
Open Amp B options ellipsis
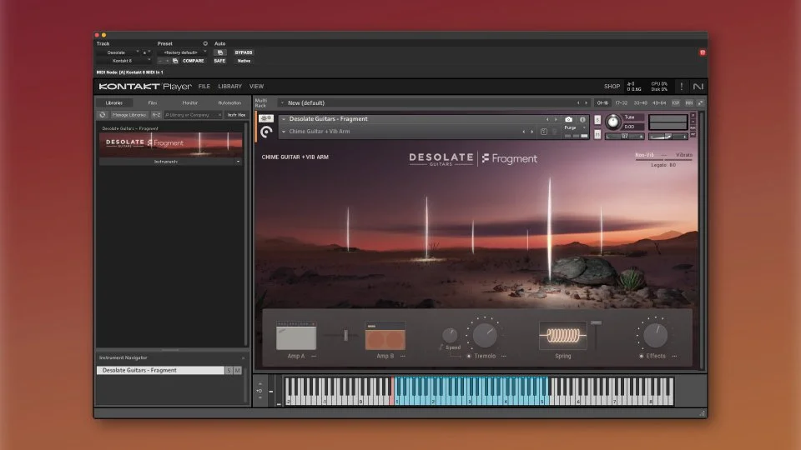coord(403,356)
